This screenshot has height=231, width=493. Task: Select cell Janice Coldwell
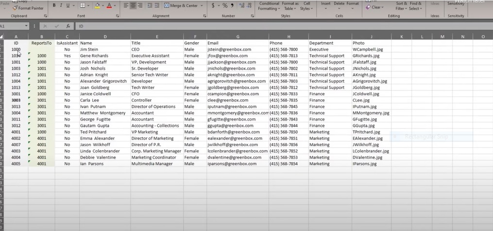click(x=105, y=94)
